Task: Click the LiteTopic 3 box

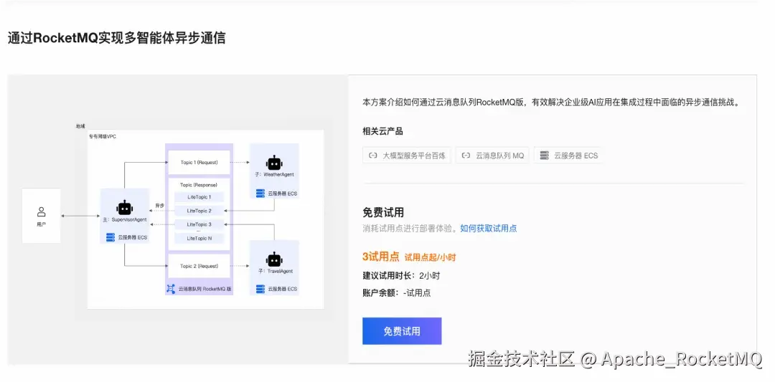Action: click(x=199, y=224)
